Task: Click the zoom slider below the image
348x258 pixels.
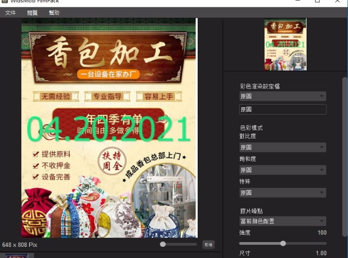Action: click(179, 244)
